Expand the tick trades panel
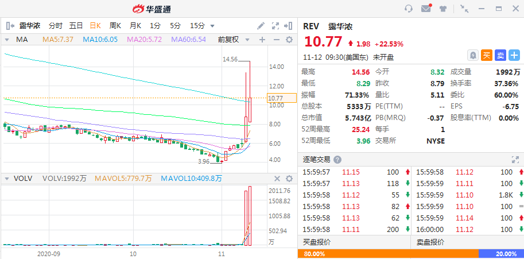Viewport: 524px width, 259px height. (x=515, y=160)
